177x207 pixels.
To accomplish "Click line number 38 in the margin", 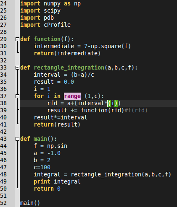I will pos(3,103).
